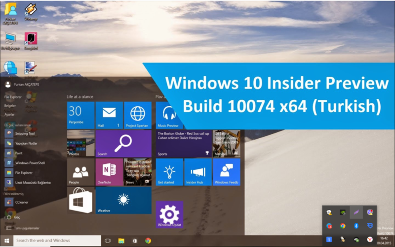395x247 pixels.
Task: Click the blue and red badge tray icon
Action: (329, 226)
